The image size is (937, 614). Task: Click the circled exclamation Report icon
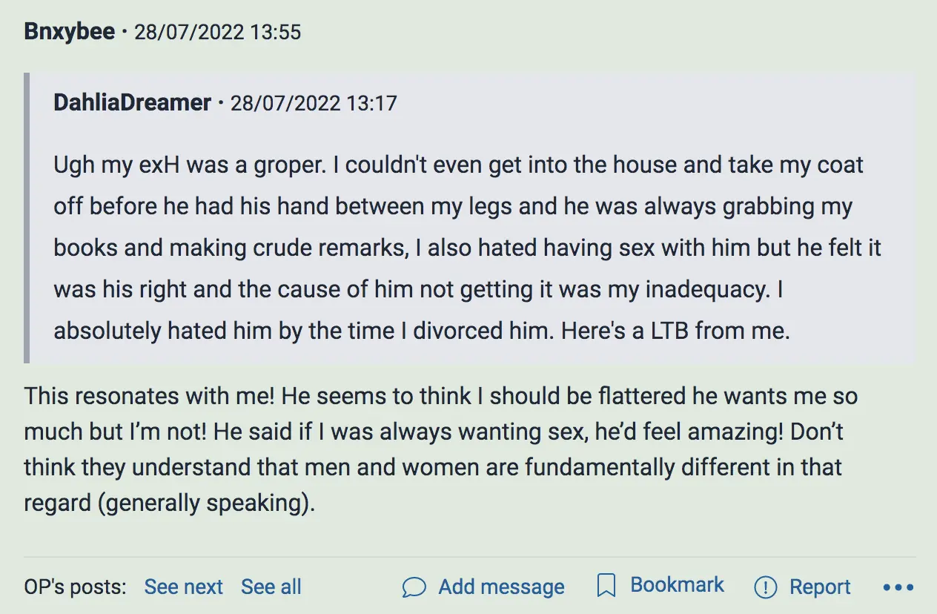tap(765, 587)
